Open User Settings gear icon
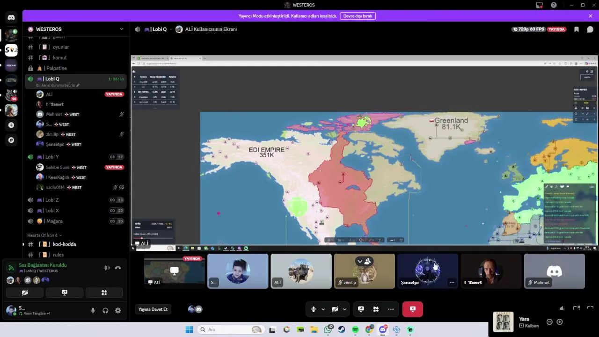Viewport: 599px width, 337px height. point(118,310)
